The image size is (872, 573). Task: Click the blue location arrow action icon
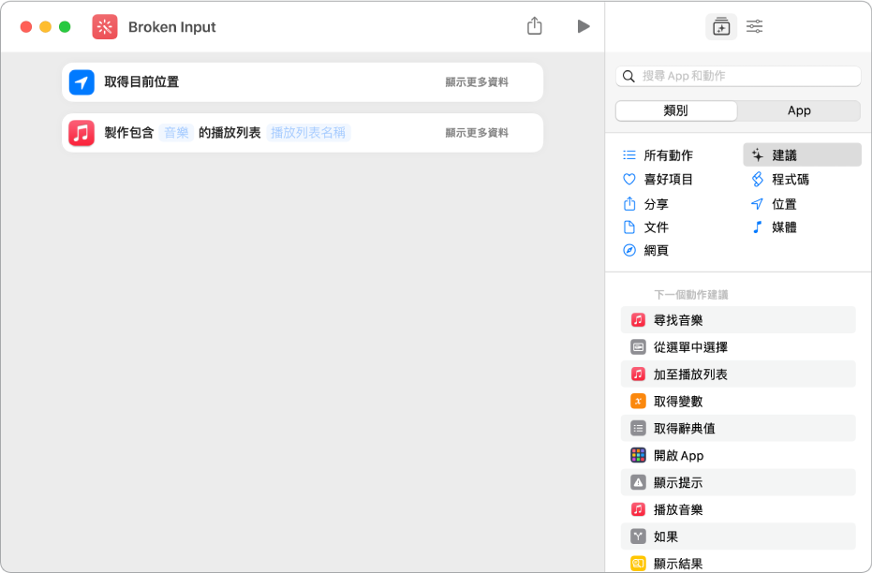[x=81, y=82]
